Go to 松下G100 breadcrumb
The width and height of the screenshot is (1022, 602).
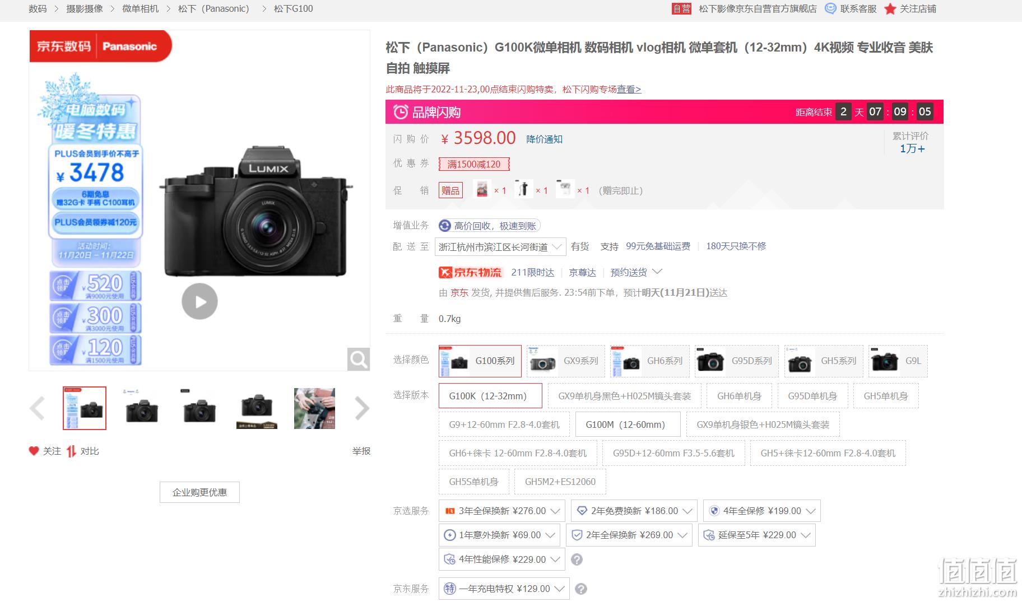pos(293,9)
